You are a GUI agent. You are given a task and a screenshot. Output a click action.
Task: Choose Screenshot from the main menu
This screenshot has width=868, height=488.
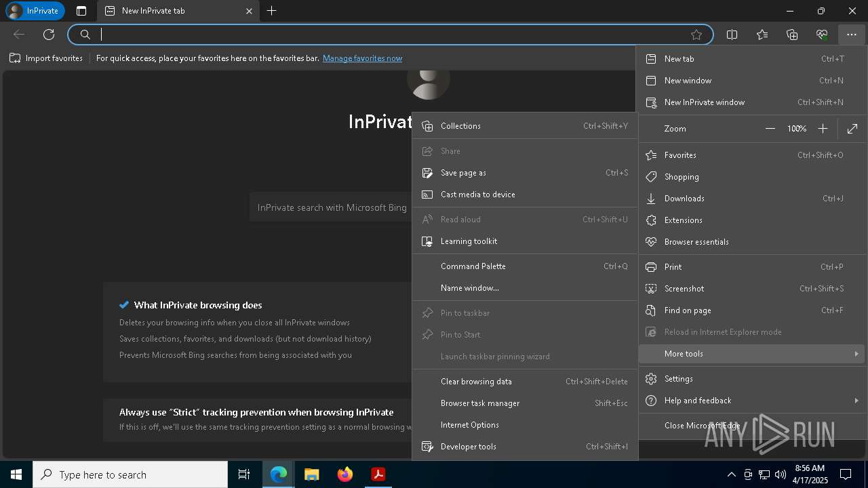[x=752, y=289]
